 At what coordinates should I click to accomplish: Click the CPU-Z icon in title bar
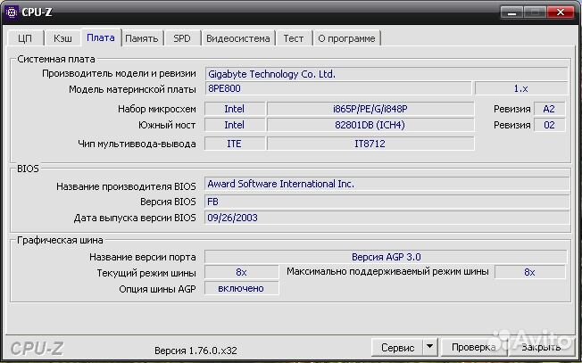[x=12, y=12]
